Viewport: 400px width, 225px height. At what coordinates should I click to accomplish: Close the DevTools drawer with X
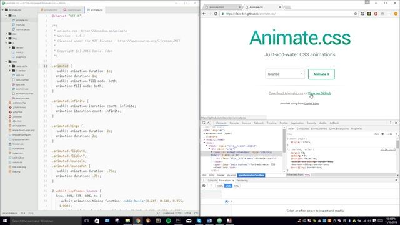click(396, 180)
